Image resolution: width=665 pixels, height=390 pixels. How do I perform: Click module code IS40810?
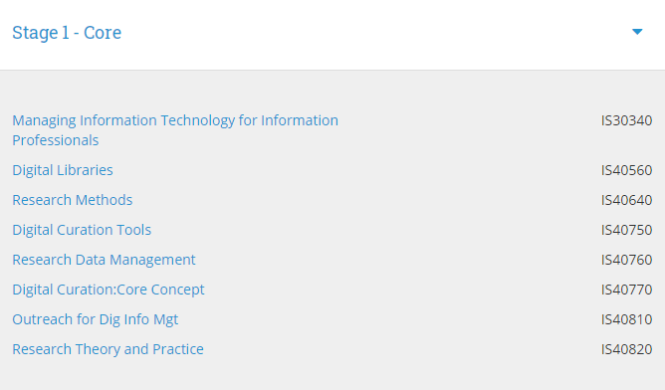(x=626, y=319)
